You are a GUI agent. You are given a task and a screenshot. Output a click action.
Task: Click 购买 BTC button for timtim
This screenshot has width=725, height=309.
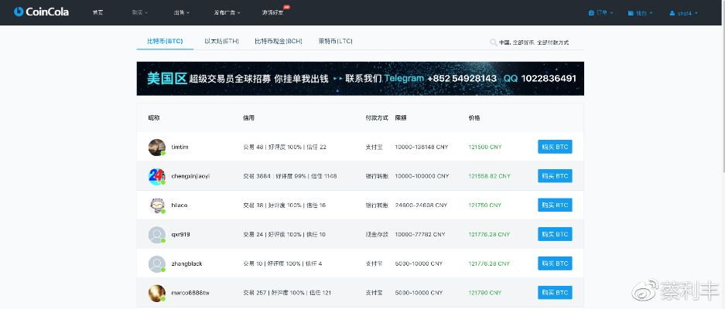(x=555, y=147)
